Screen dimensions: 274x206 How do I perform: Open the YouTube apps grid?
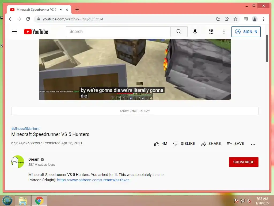211,32
